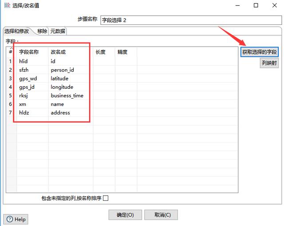Select the 'gps_wd' field name cell
284x226 pixels.
[32, 78]
